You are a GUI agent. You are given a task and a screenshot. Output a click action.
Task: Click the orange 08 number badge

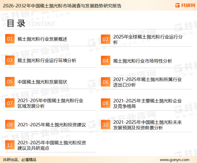click(106, 103)
